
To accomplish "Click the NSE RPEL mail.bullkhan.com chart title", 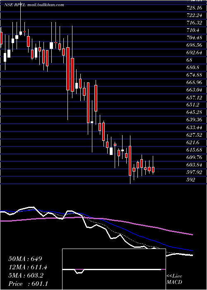I will coord(34,5).
